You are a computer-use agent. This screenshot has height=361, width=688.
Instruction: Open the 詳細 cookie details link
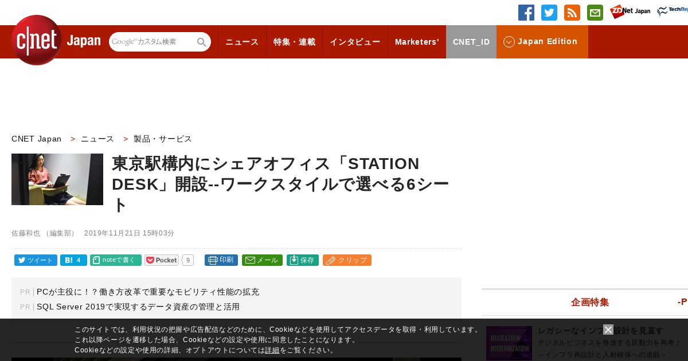click(x=272, y=350)
